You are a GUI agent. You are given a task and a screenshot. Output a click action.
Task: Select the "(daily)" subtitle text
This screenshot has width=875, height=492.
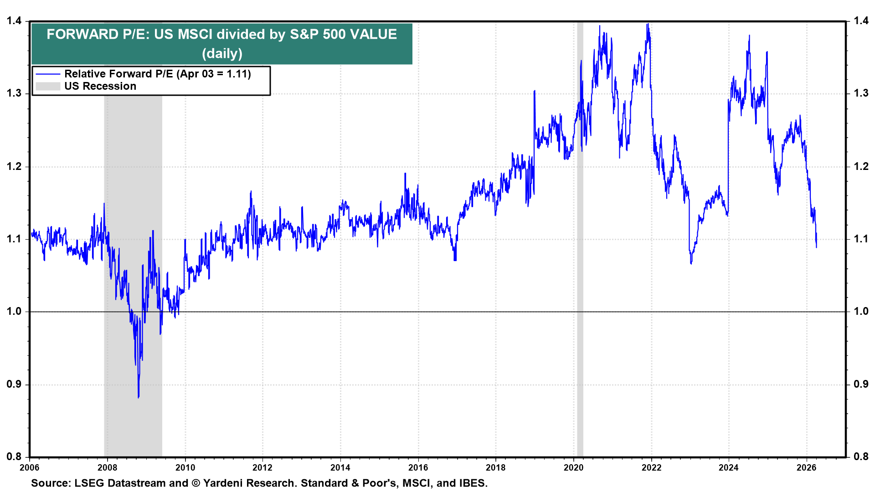(222, 54)
